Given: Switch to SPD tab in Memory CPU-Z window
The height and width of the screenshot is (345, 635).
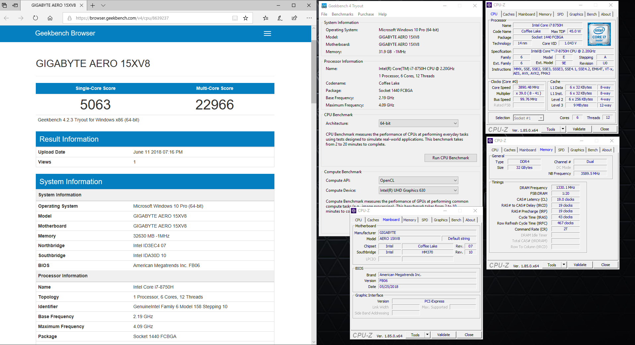Looking at the screenshot, I should (561, 150).
